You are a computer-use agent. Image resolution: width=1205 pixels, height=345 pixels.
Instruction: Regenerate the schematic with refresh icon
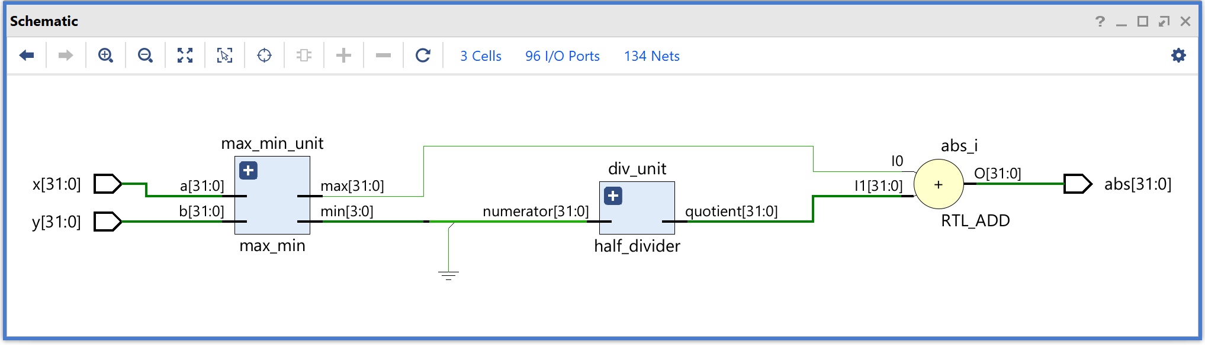point(423,56)
